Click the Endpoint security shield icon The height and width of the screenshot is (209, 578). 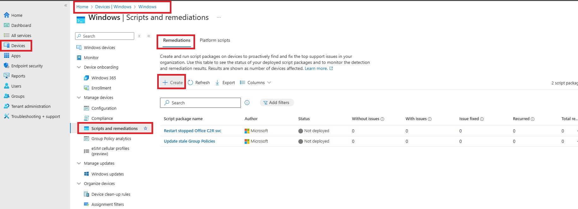pyautogui.click(x=7, y=66)
